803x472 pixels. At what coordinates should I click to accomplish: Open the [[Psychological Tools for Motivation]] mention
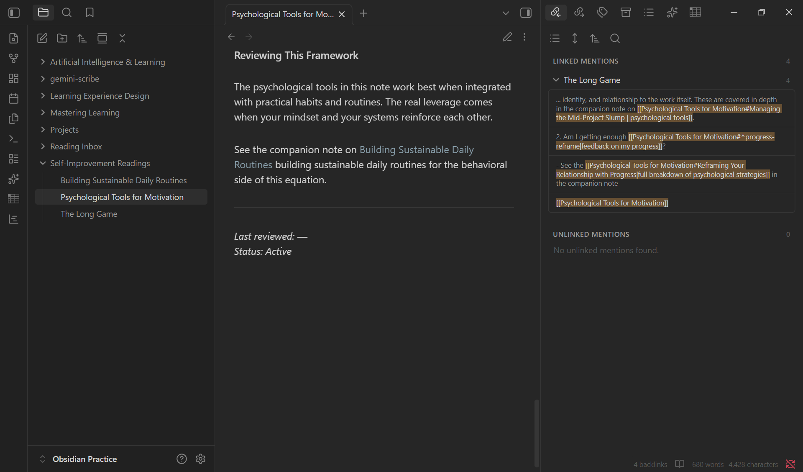click(x=612, y=203)
